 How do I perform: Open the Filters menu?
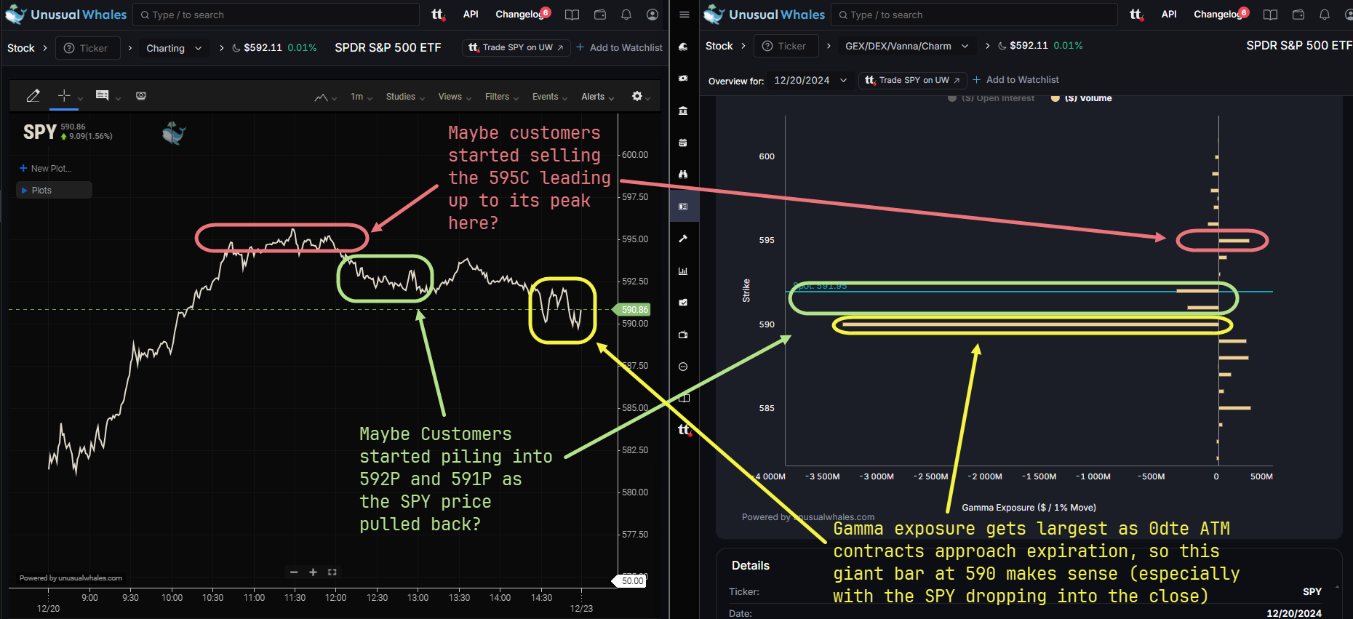click(x=502, y=97)
